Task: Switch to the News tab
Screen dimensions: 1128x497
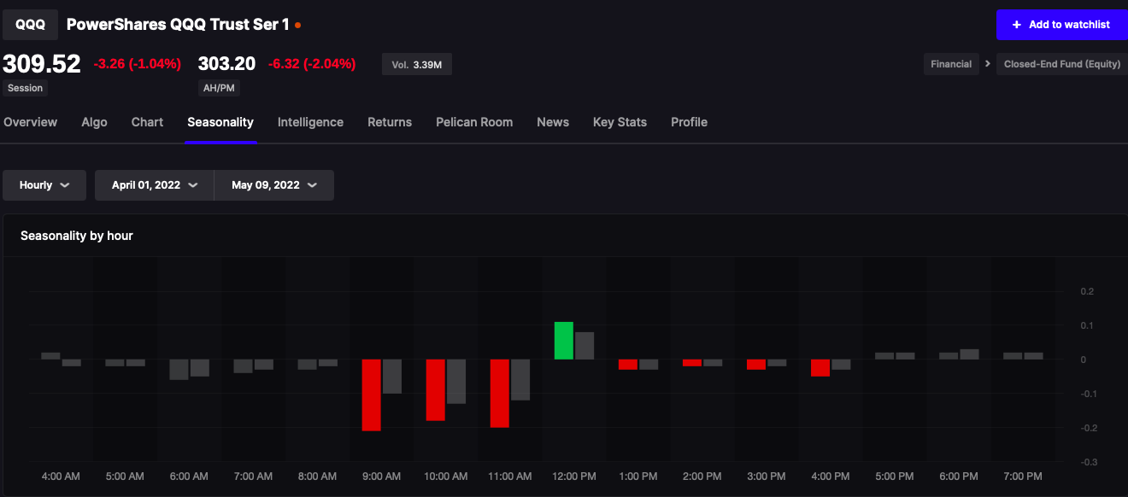Action: (x=553, y=122)
